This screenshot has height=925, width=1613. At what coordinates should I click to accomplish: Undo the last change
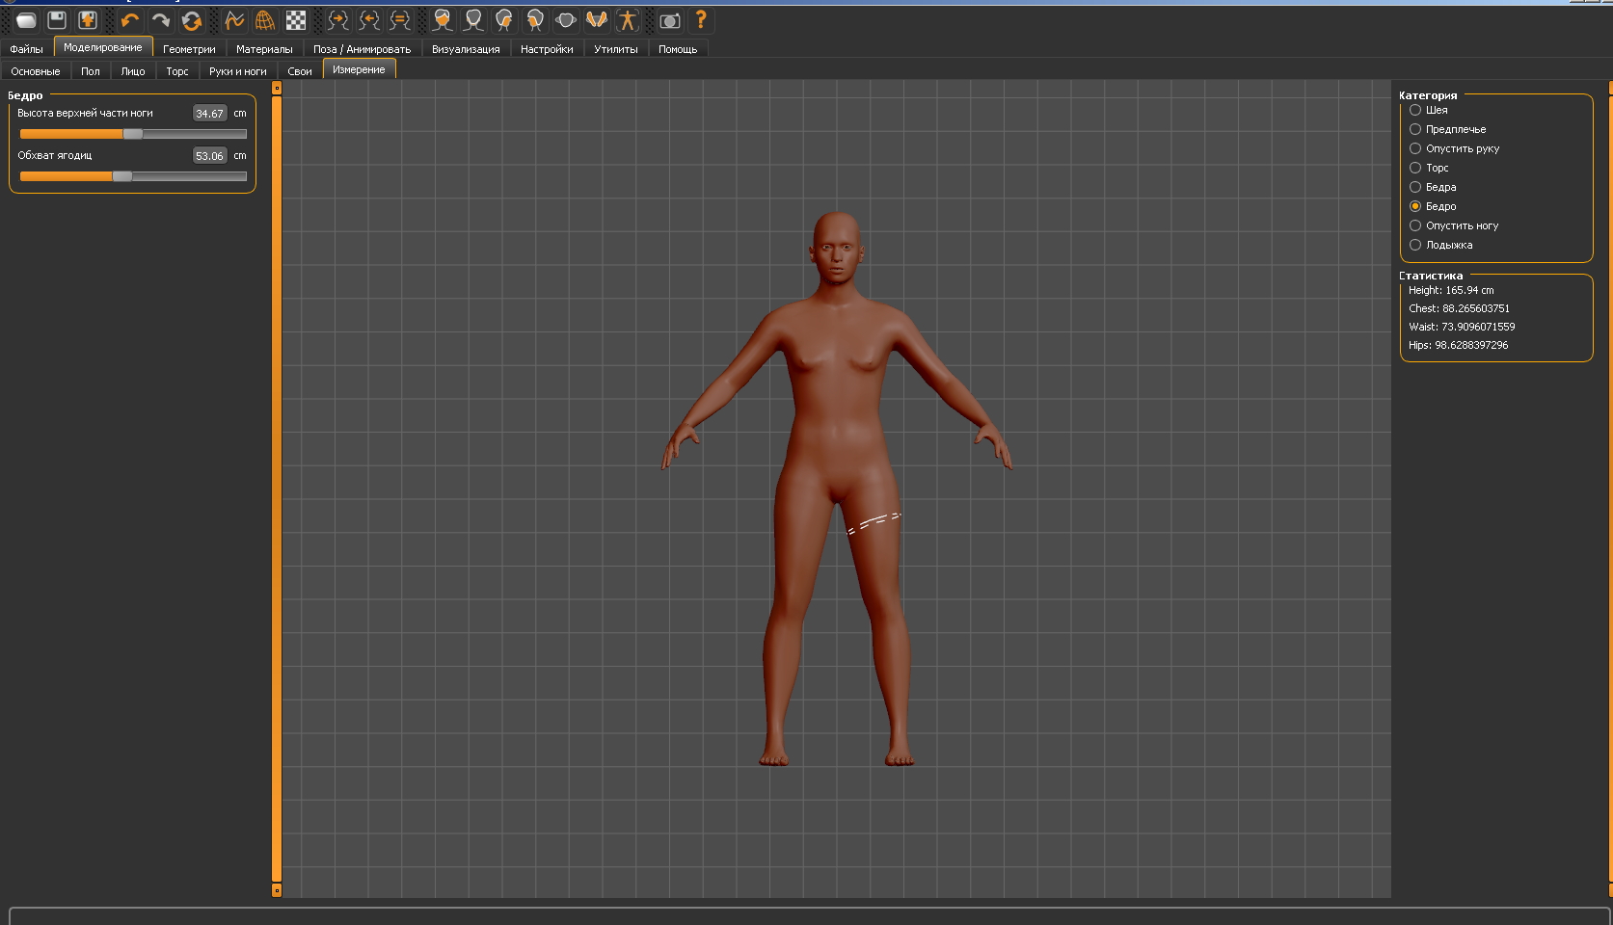130,20
